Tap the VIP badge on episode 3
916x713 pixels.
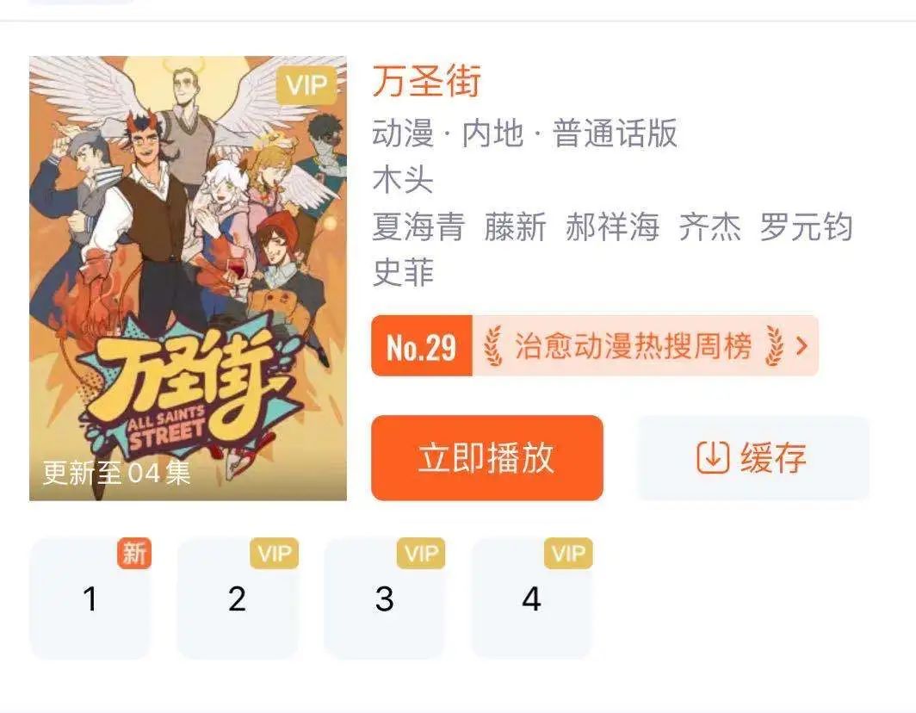pyautogui.click(x=421, y=553)
